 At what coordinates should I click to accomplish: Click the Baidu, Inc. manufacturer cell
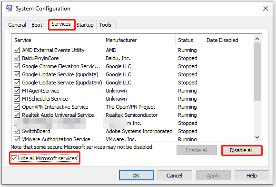coord(118,58)
